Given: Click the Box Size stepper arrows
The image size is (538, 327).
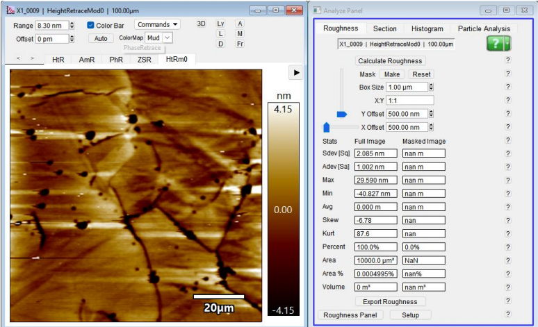Looking at the screenshot, I should click(431, 87).
